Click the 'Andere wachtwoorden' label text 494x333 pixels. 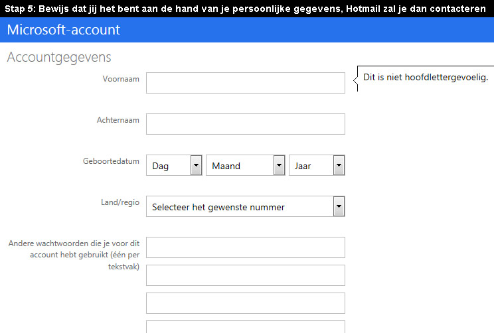74,255
